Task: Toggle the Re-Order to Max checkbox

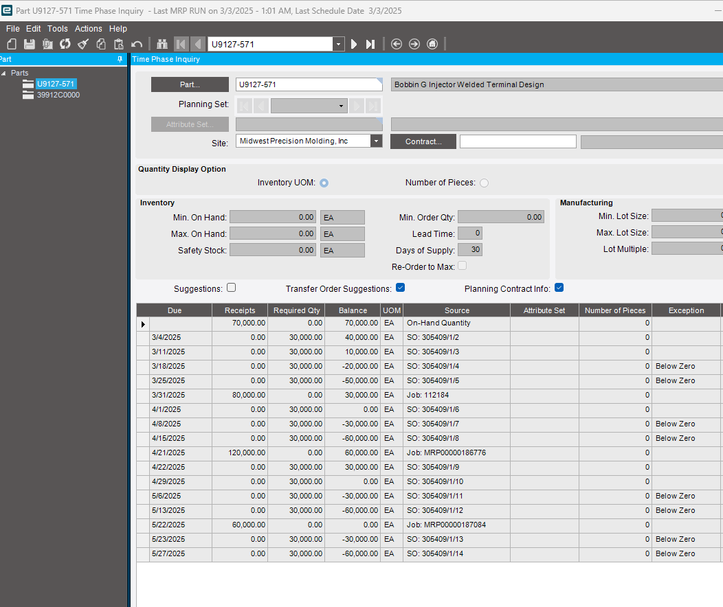Action: [x=462, y=266]
